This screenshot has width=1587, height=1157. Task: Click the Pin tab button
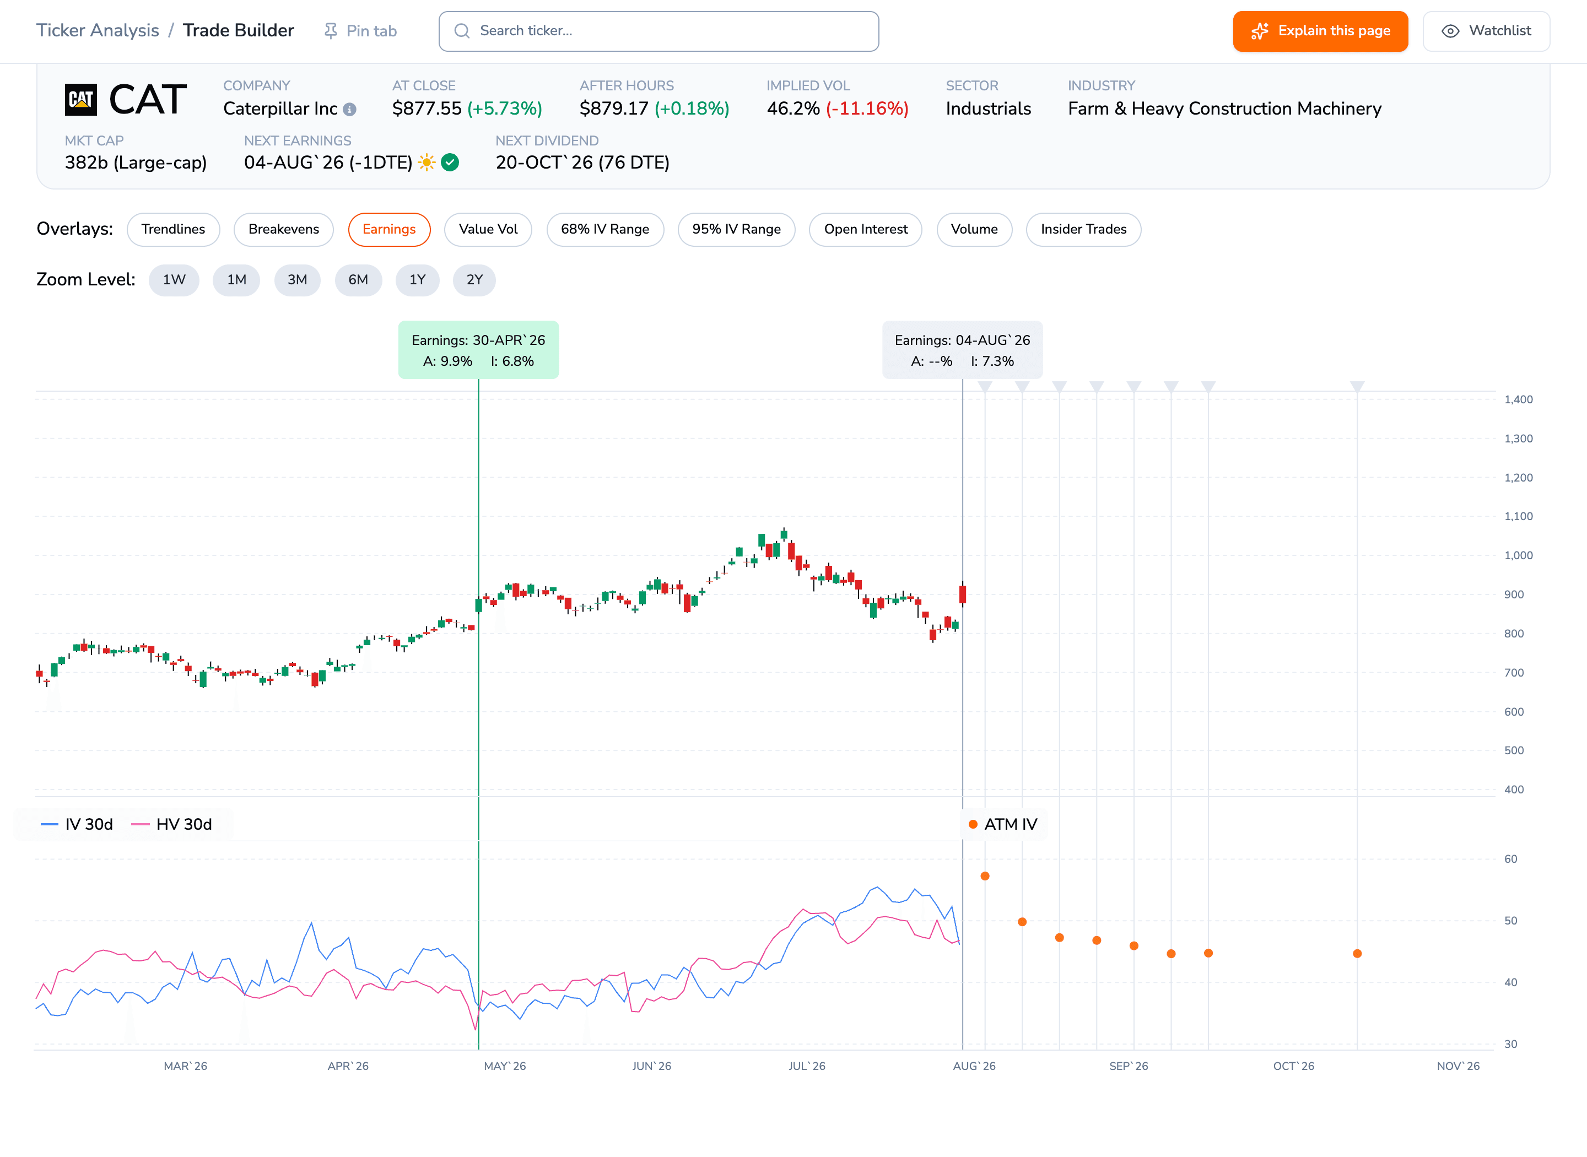pos(361,31)
